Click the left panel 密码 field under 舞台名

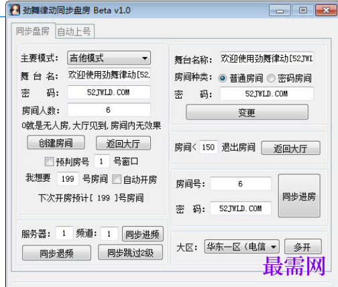[x=109, y=93]
